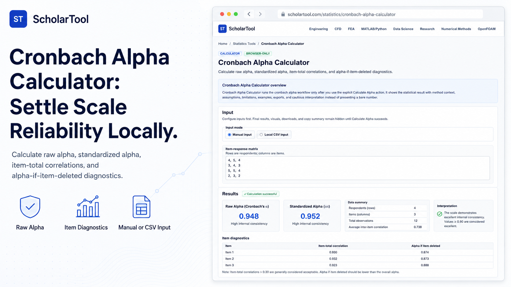Follow the Statistics Tools breadcrumb link
The width and height of the screenshot is (511, 287).
point(244,44)
